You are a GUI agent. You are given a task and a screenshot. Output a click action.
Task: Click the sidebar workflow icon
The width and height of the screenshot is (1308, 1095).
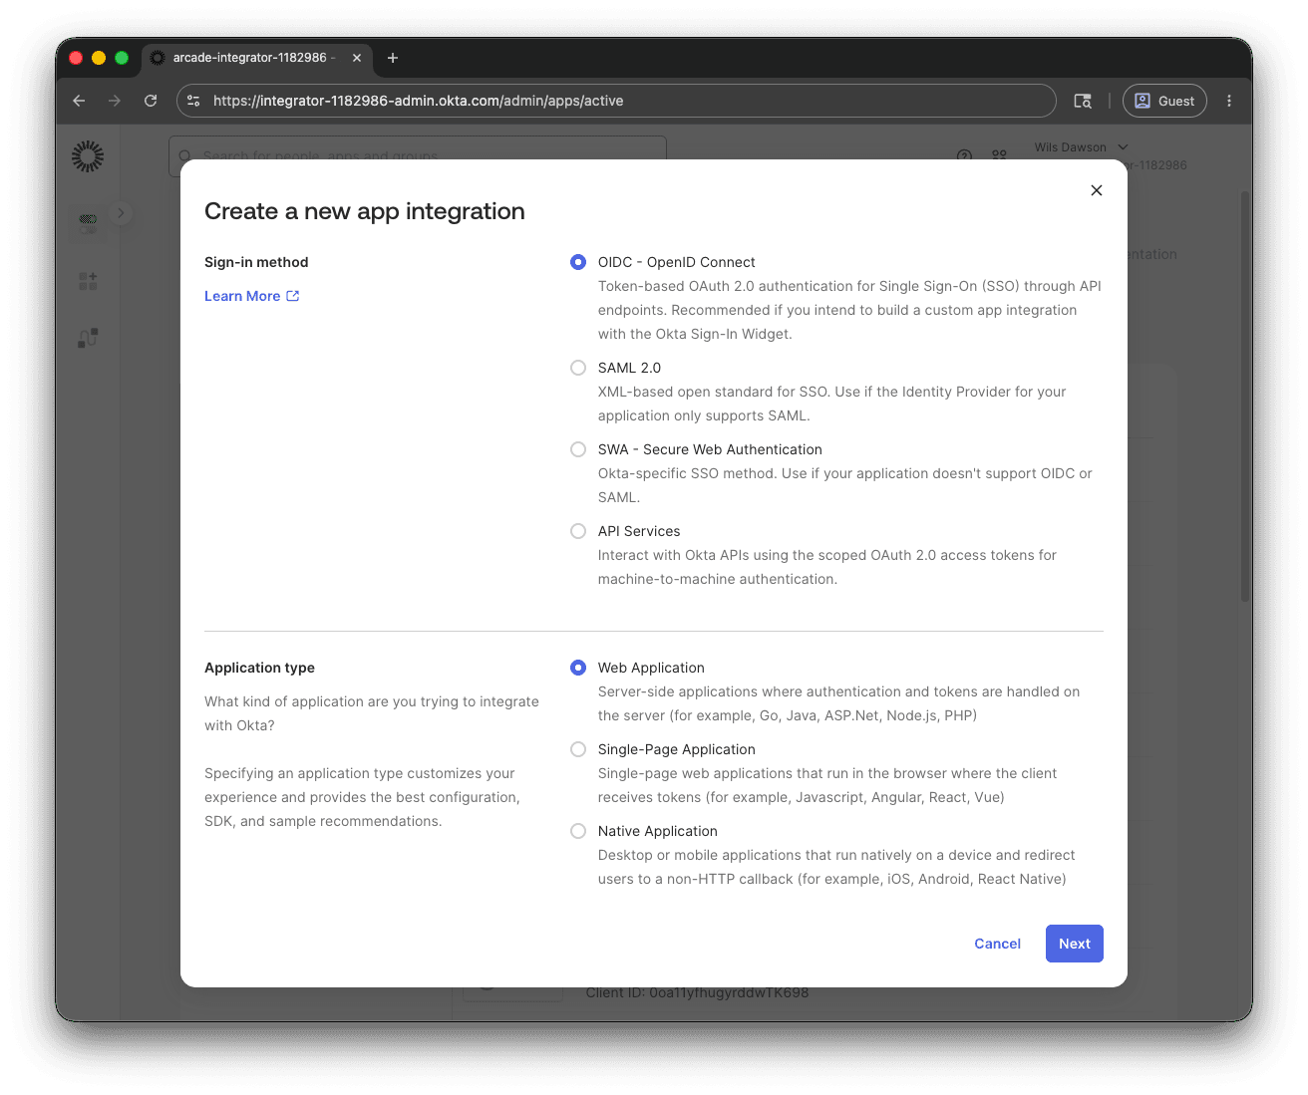pos(89,338)
